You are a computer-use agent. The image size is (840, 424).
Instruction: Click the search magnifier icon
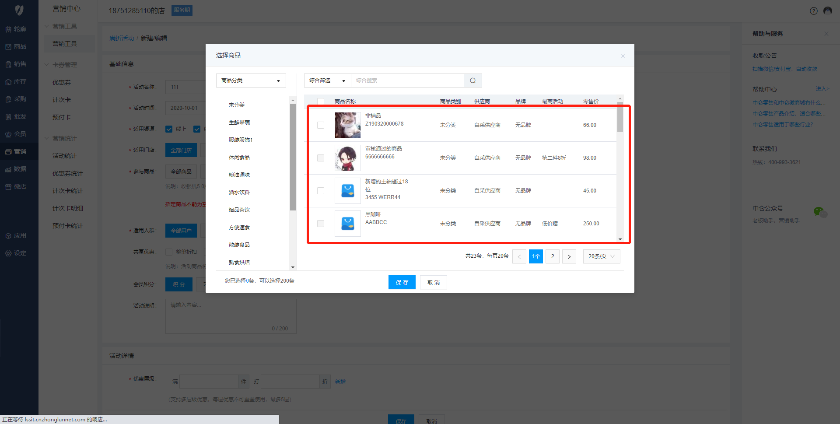click(472, 81)
